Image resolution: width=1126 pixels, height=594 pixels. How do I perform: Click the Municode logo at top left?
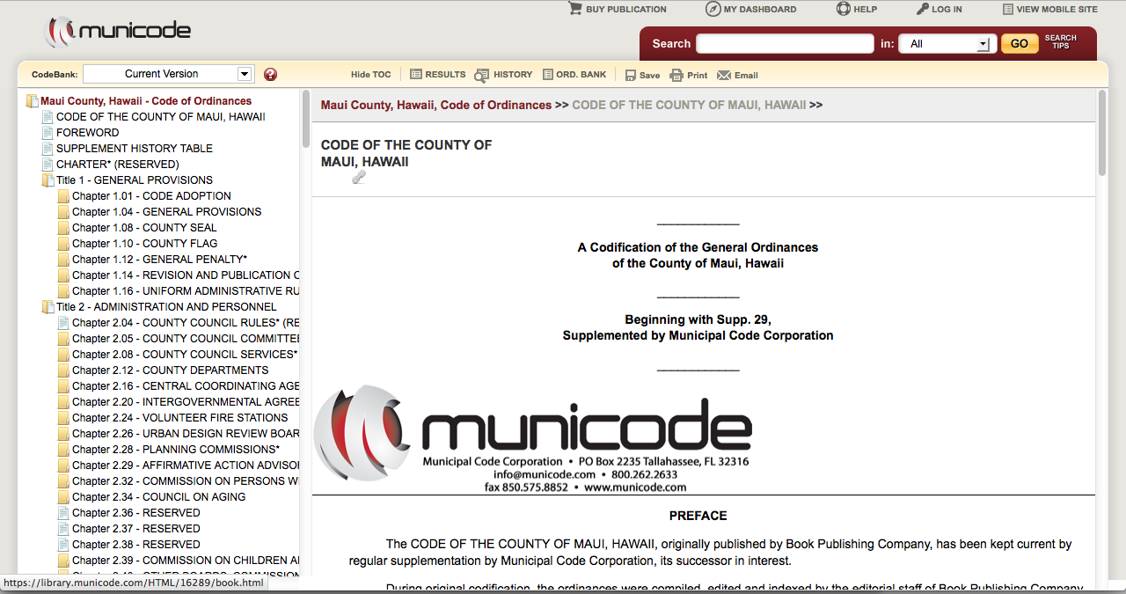click(117, 32)
